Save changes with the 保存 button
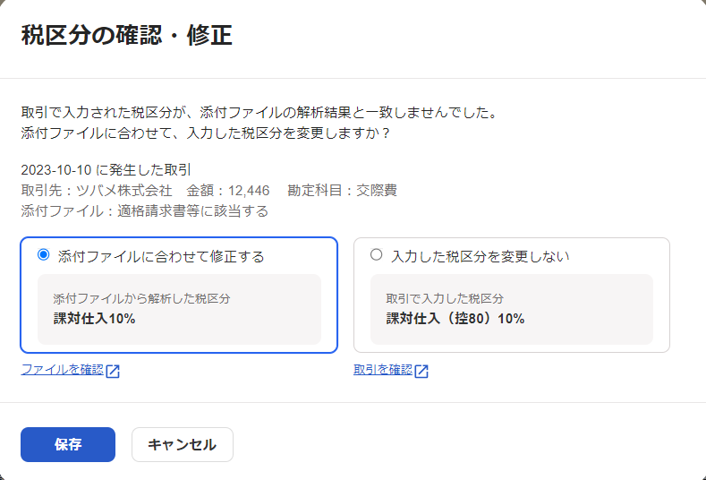706x480 pixels. click(x=68, y=444)
